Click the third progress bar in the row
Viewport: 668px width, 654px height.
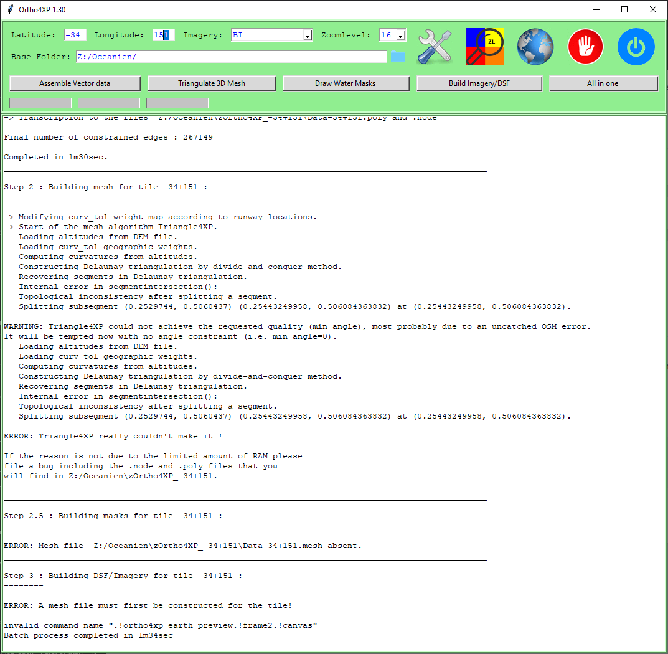177,103
